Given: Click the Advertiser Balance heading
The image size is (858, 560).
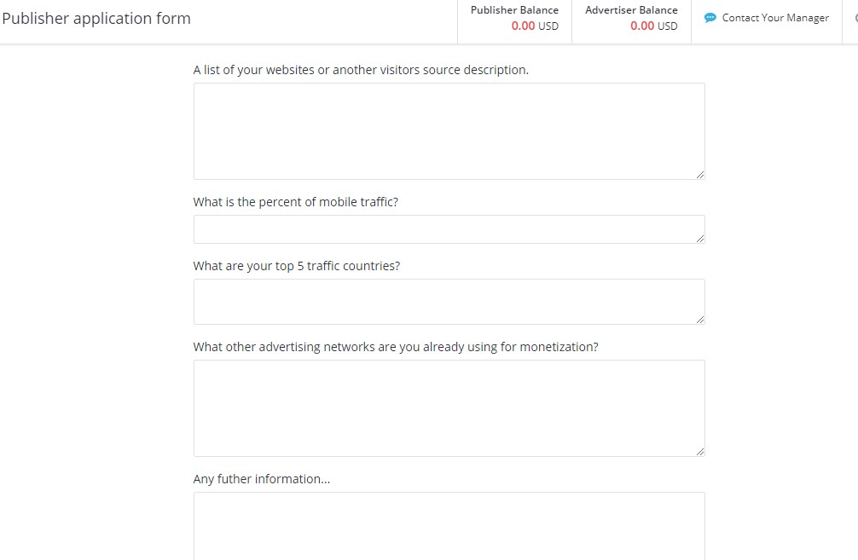Looking at the screenshot, I should pyautogui.click(x=631, y=10).
